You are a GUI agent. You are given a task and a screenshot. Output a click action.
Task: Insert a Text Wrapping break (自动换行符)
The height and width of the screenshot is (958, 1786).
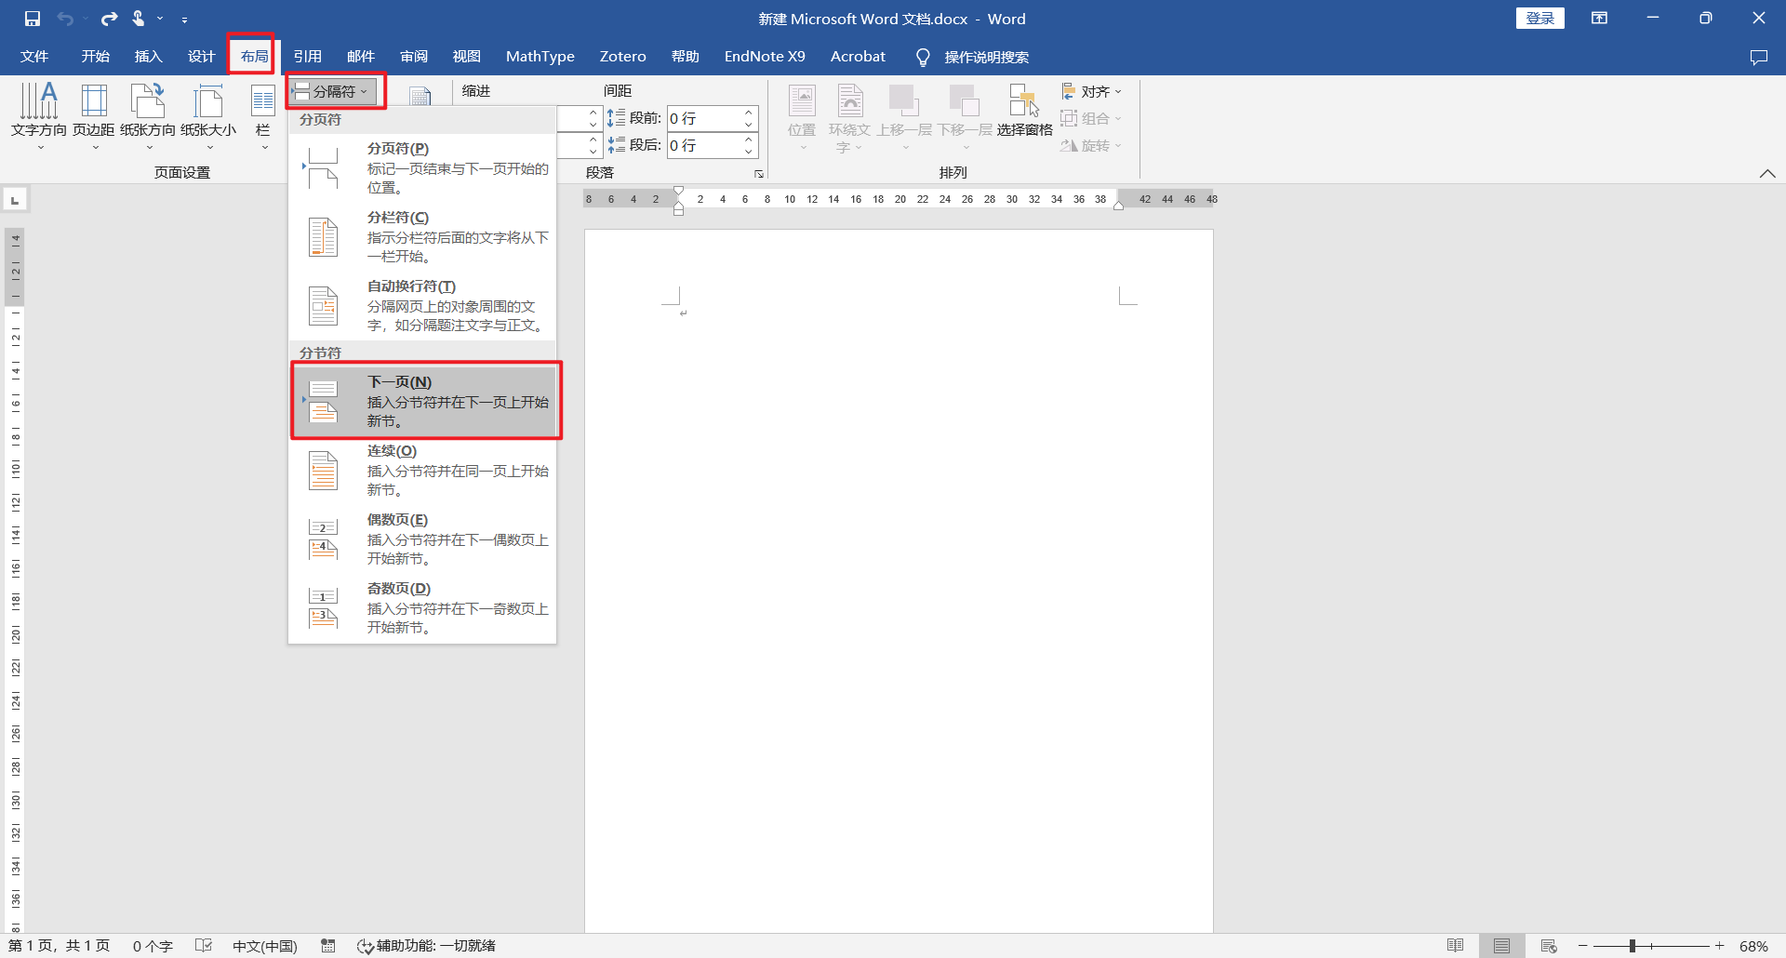(423, 306)
